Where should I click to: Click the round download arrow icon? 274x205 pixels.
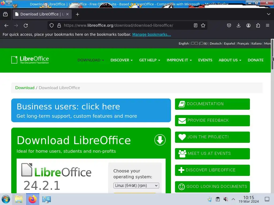[160, 140]
